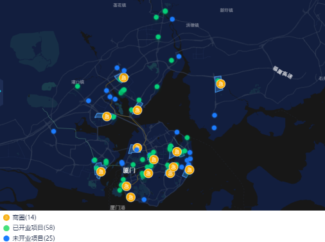Select the orange 商圈 marker with blue polygon west of 厦门
Image resolution: width=325 pixels, height=242 pixels.
pyautogui.click(x=101, y=171)
